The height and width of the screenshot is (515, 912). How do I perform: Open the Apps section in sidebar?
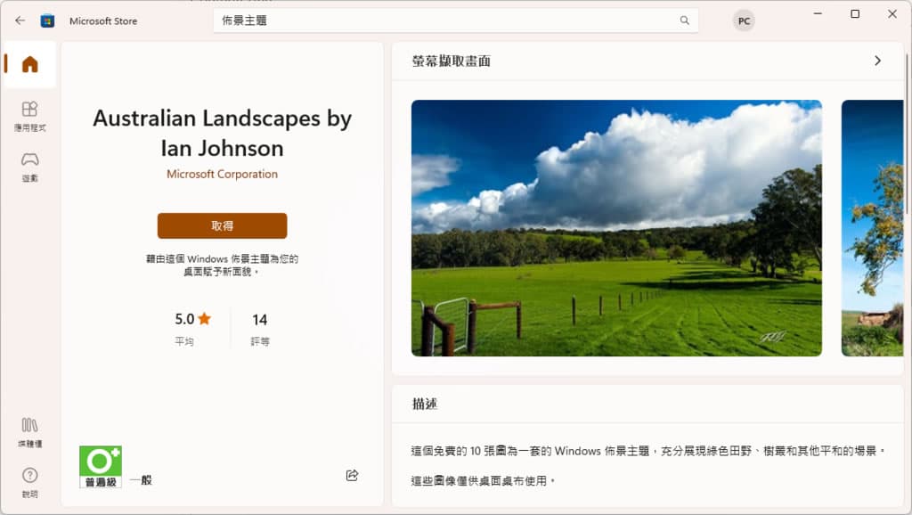(x=29, y=117)
